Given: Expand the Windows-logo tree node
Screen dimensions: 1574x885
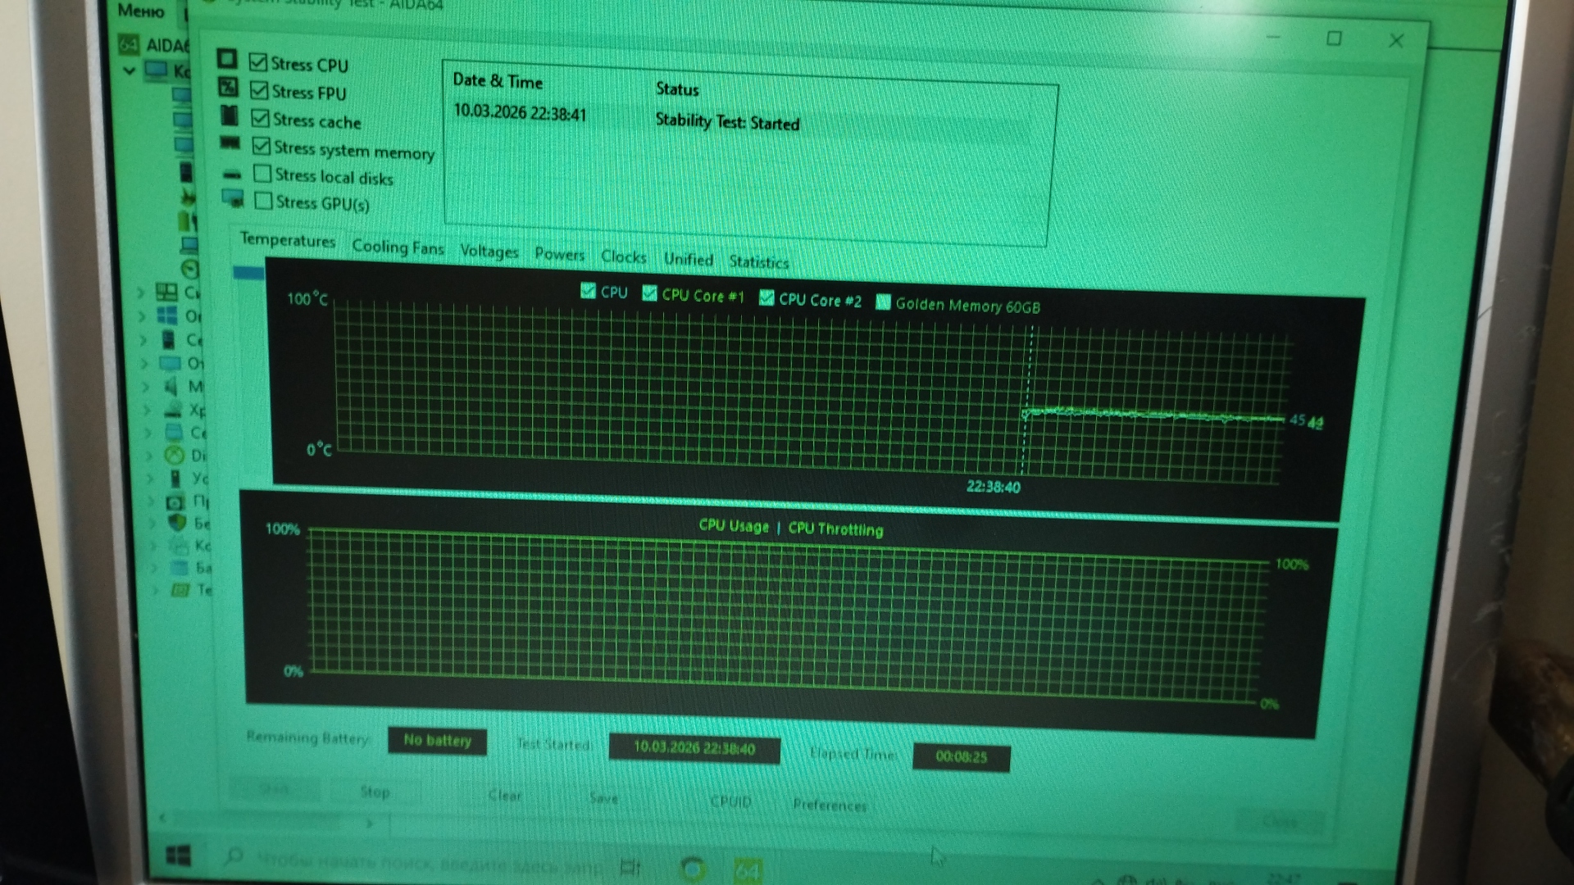Looking at the screenshot, I should click(143, 315).
